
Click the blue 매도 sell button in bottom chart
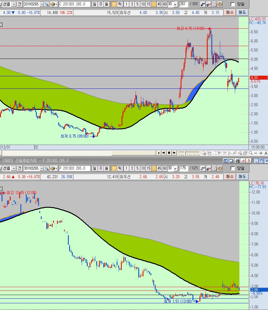pos(242,177)
